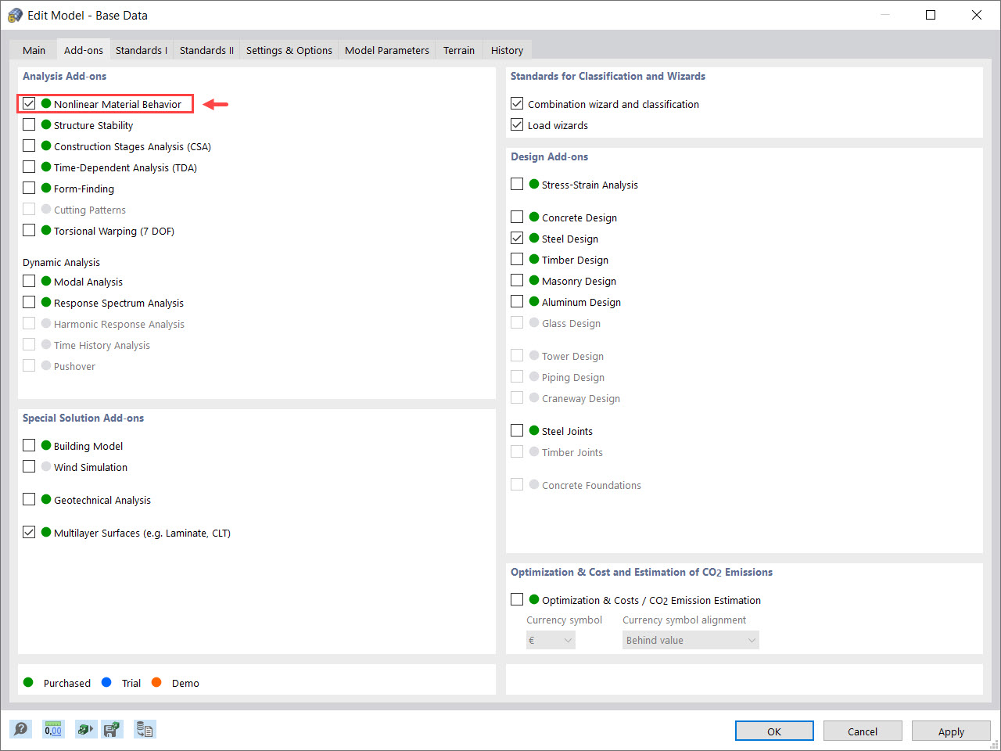Image resolution: width=1001 pixels, height=751 pixels.
Task: Click the export model toolbar icon
Action: (86, 728)
